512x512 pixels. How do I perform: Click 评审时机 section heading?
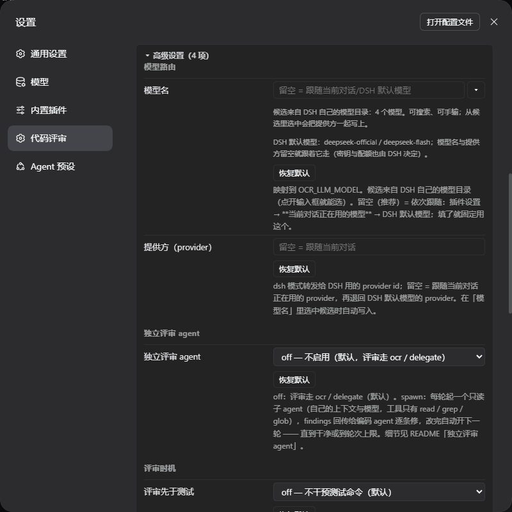point(159,468)
